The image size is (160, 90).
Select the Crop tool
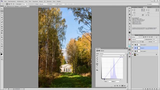tap(2, 17)
